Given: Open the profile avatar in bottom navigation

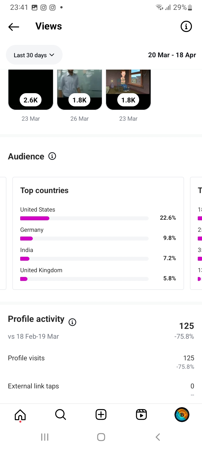Looking at the screenshot, I should point(182,414).
